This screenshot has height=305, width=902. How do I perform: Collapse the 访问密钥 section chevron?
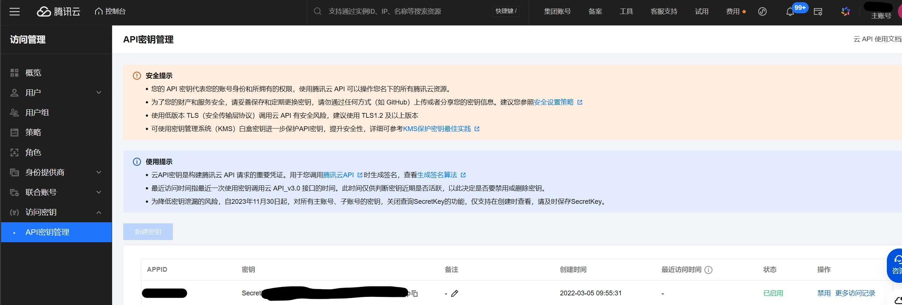tap(99, 212)
